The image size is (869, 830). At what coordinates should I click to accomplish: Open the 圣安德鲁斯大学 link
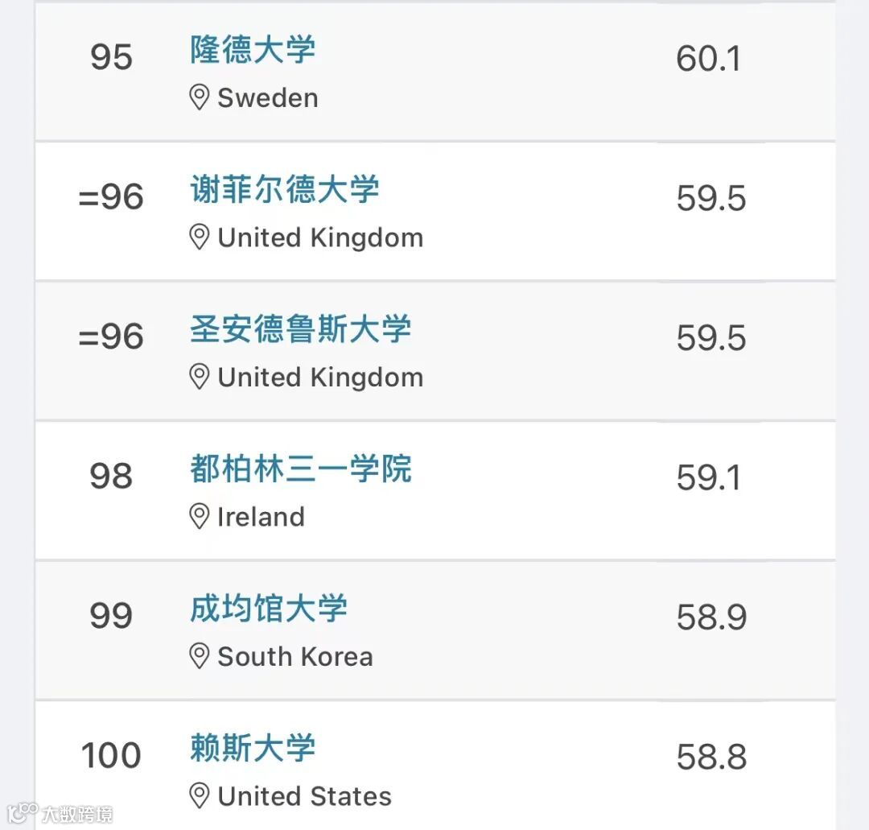(300, 329)
